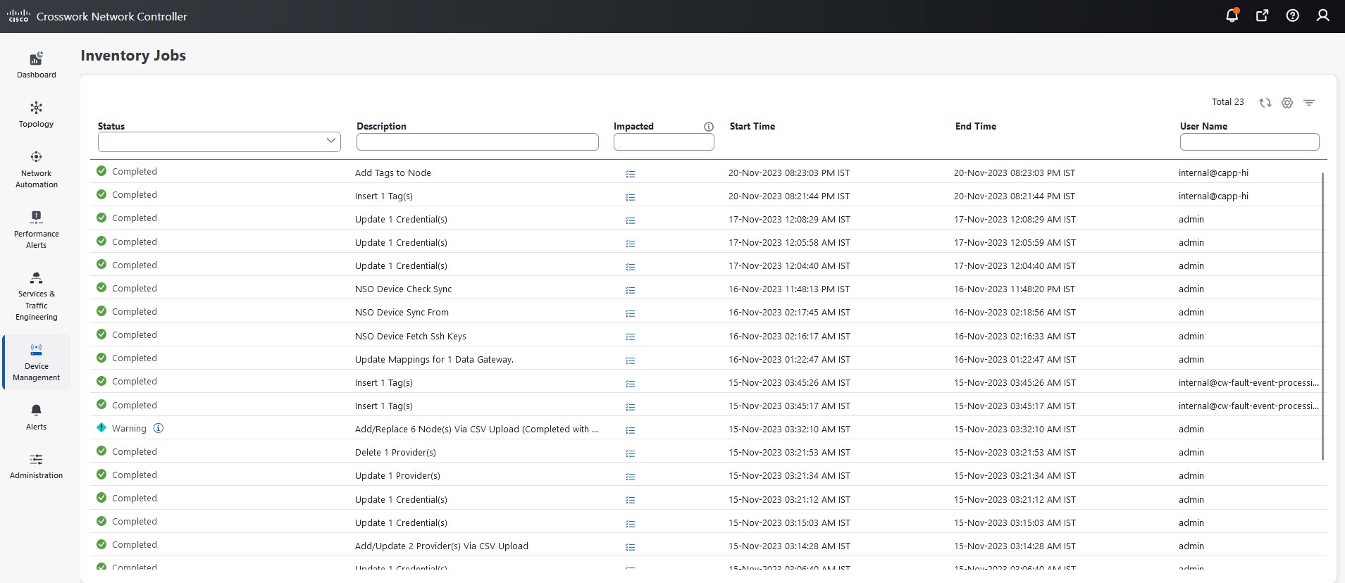Open the user profile icon
Screen dimensions: 1345x583
pos(1322,15)
